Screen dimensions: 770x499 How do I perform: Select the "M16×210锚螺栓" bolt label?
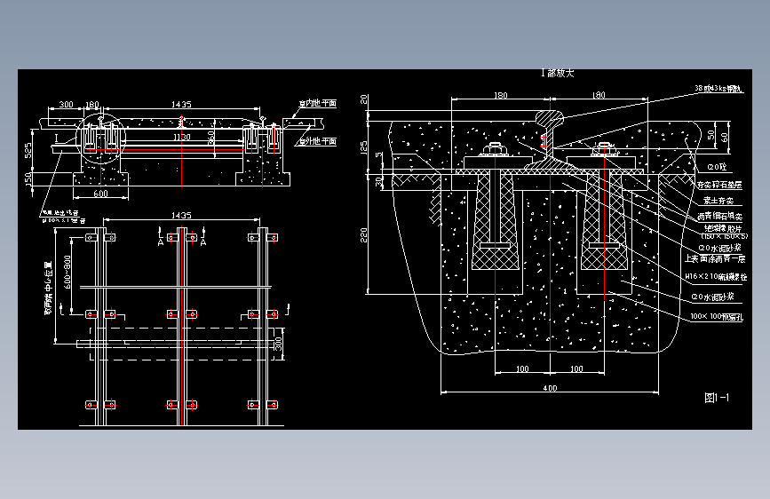(x=716, y=276)
